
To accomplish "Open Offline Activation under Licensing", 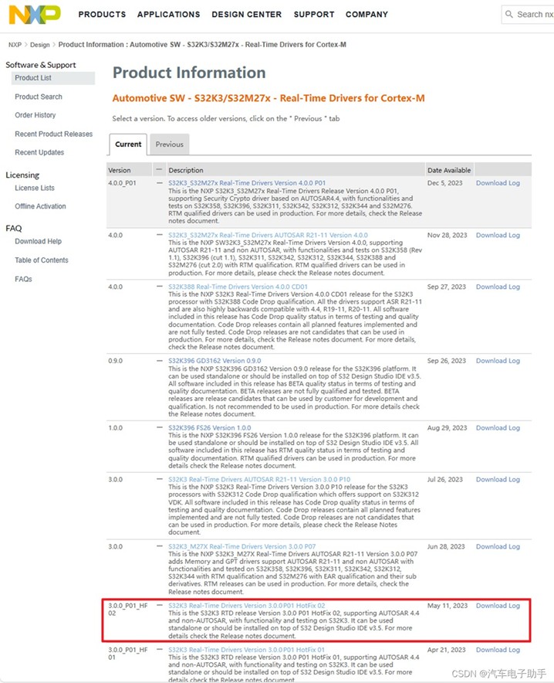I will coord(40,206).
